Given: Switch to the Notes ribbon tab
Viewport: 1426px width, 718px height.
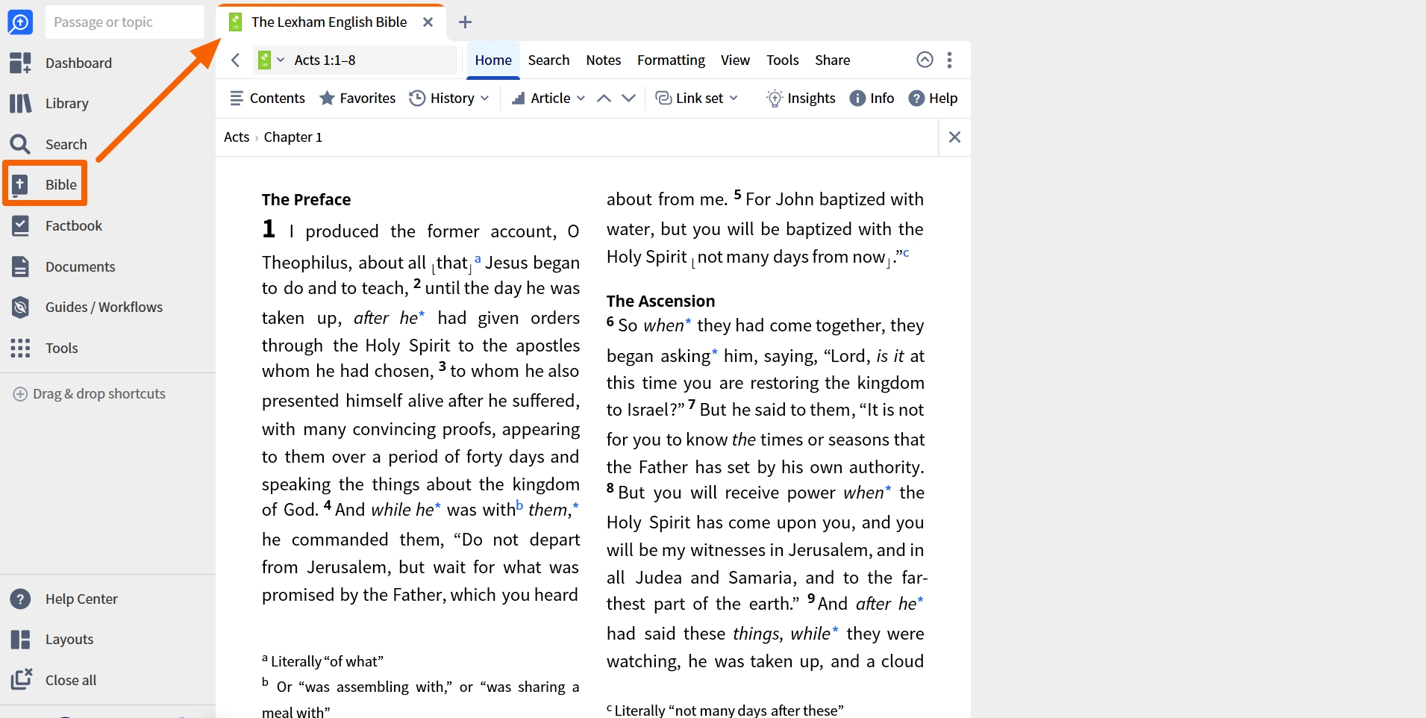Looking at the screenshot, I should pos(604,60).
